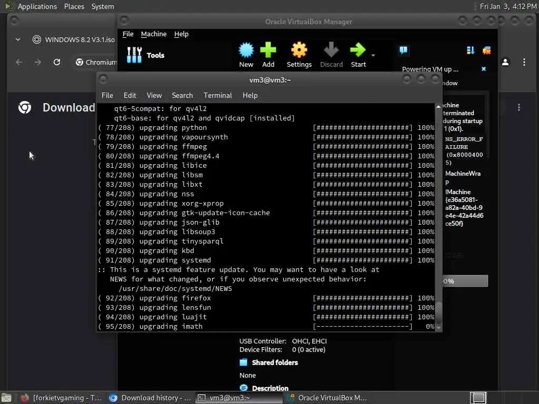Switch to Oracle VirtualBox taskbar entry
539x404 pixels.
tap(328, 398)
